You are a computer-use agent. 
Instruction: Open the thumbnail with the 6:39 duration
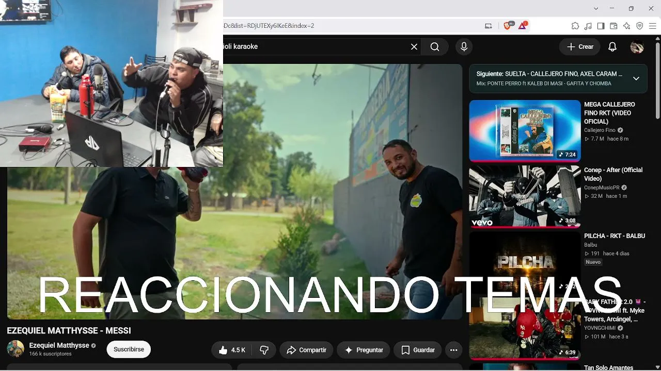point(525,328)
